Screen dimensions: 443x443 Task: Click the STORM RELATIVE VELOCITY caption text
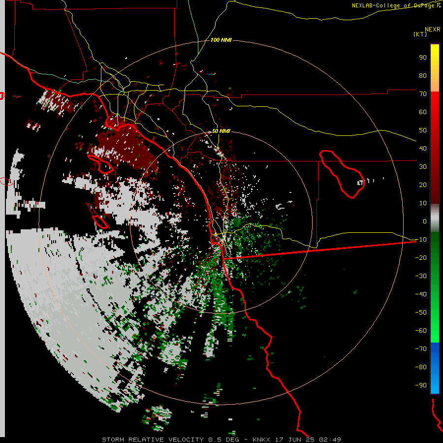coord(153,440)
